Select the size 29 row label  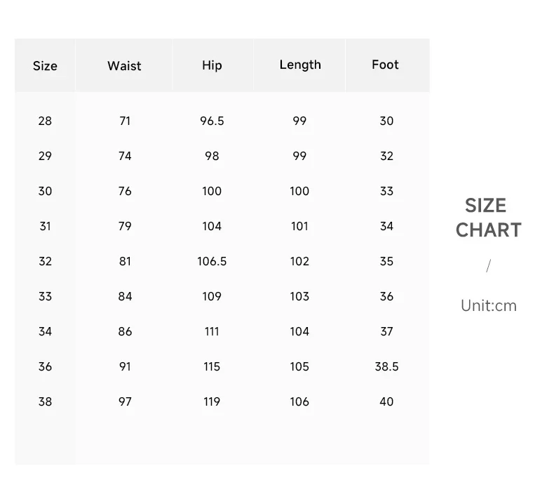coord(45,156)
